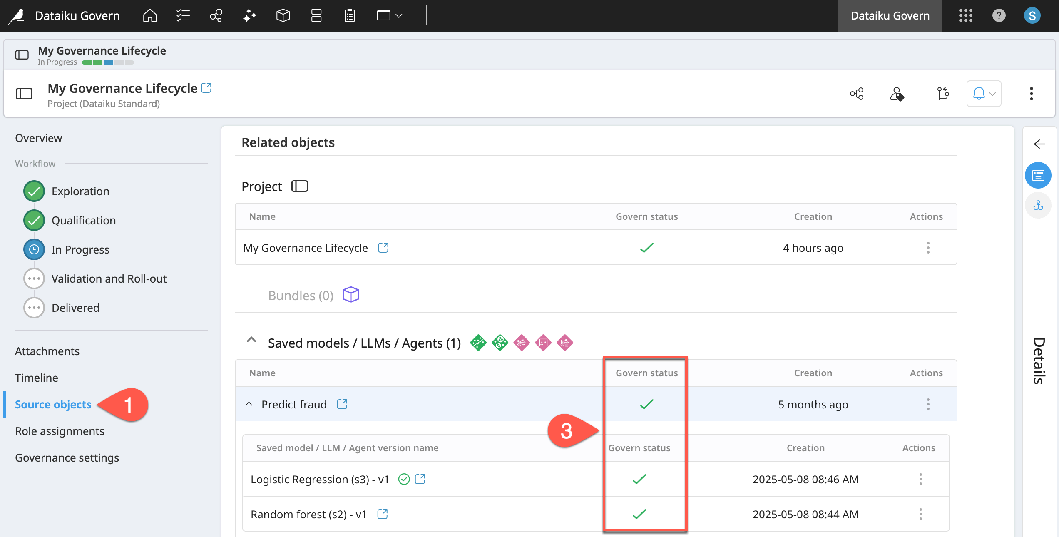
Task: Open the Bundles cube icon next to Bundles (0)
Action: [351, 295]
